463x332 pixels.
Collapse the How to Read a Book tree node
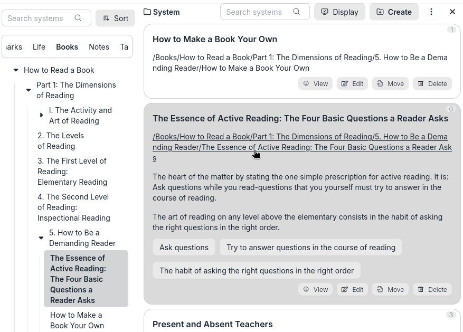[16, 70]
